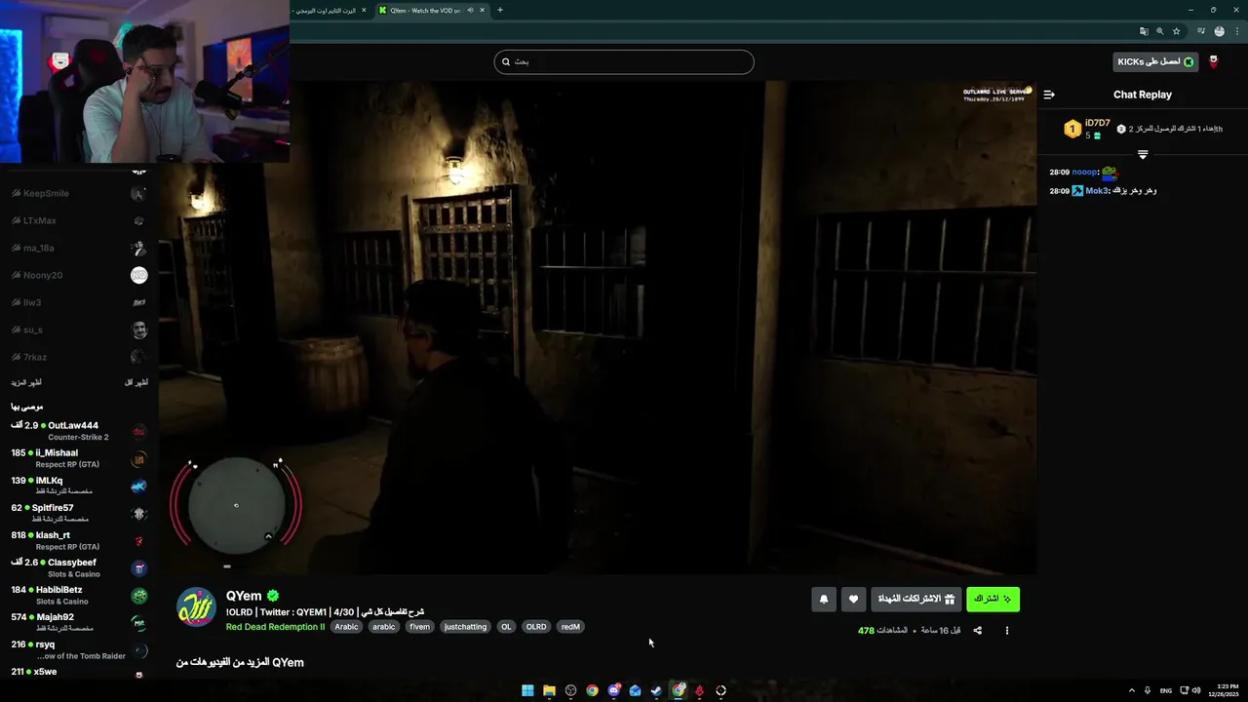Click the share icon under the video
1248x702 pixels.
click(978, 631)
